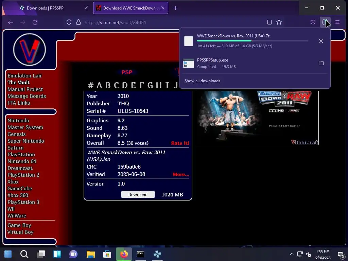Open taskbar Search
Image resolution: width=348 pixels, height=261 pixels.
(x=24, y=254)
